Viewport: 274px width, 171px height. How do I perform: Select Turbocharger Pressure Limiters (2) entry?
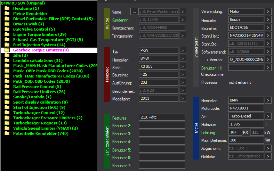pyautogui.click(x=48, y=118)
